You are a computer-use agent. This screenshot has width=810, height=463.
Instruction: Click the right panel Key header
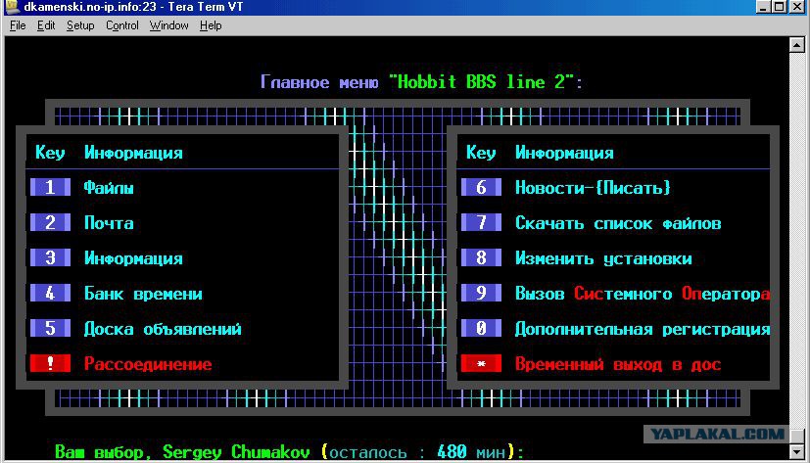(x=481, y=153)
